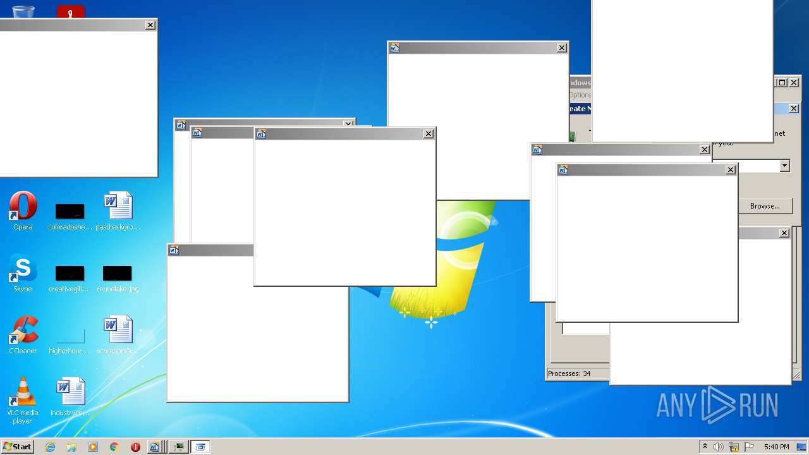
Task: Launch Windows Media Player from taskbar
Action: pos(93,447)
